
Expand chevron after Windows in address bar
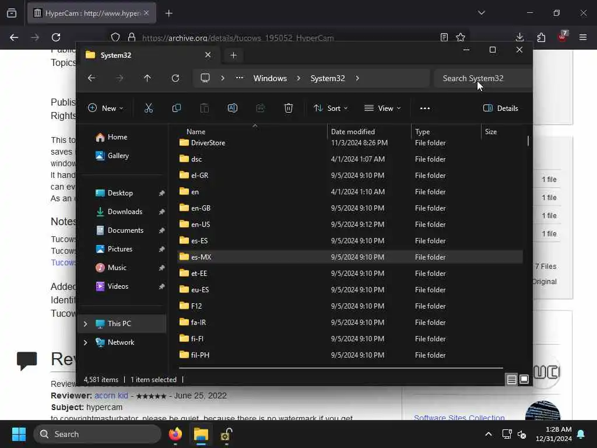[x=298, y=78]
